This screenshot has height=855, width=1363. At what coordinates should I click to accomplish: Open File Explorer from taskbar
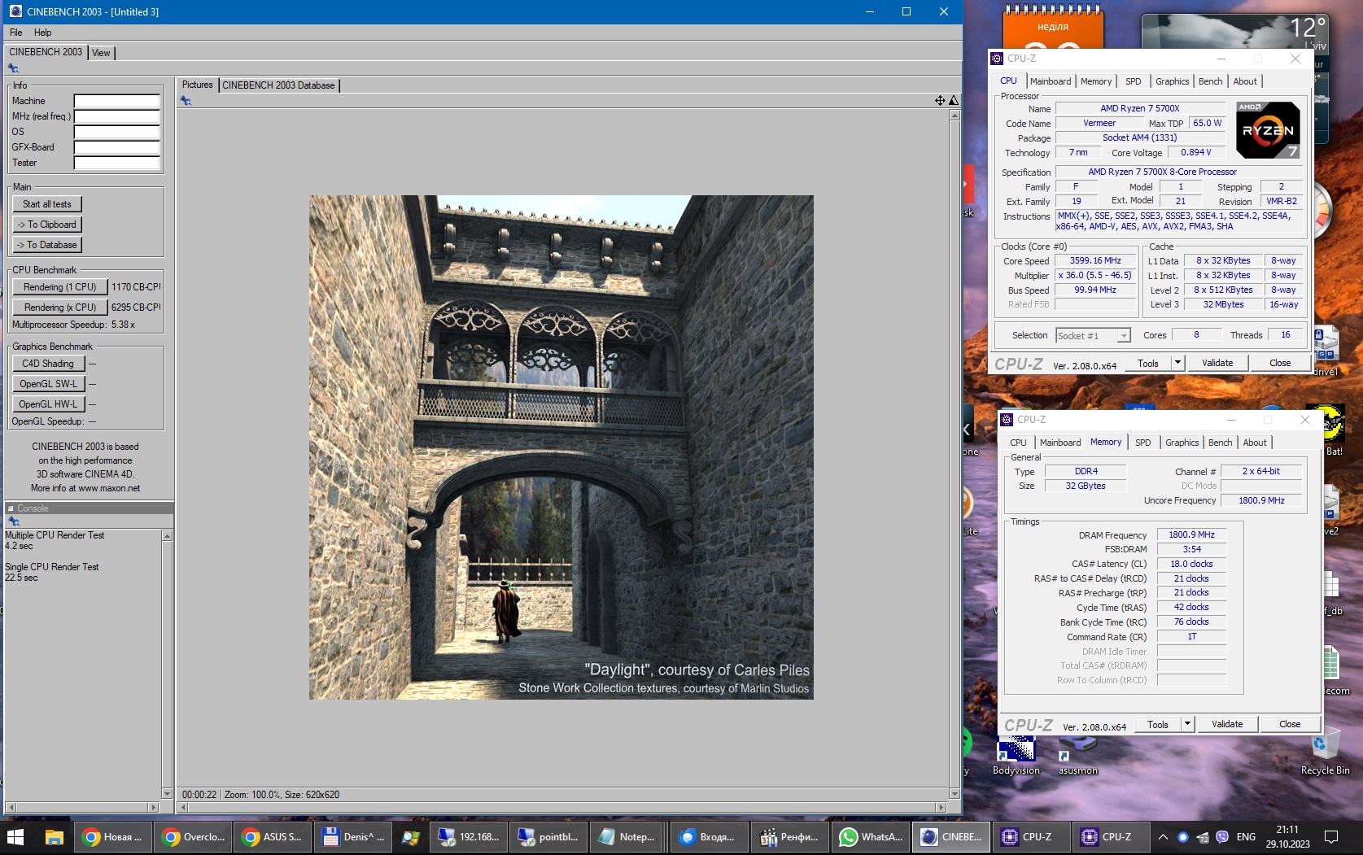55,836
